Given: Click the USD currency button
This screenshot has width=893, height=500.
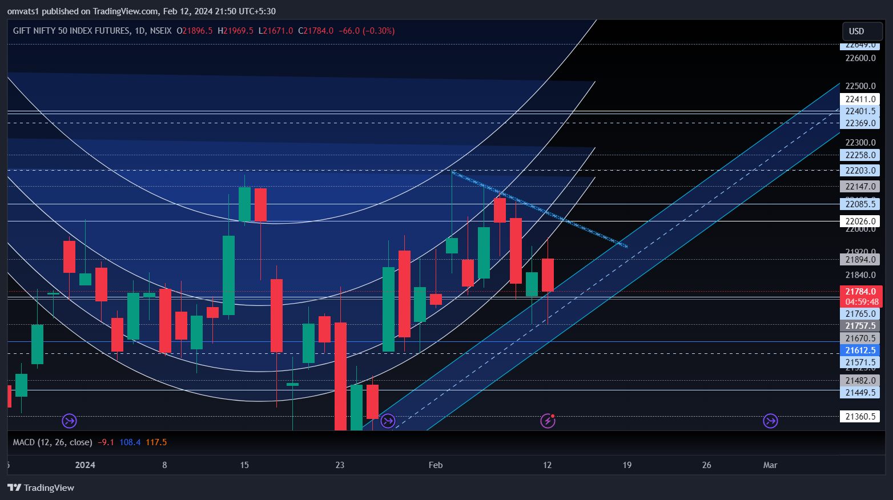Looking at the screenshot, I should tap(862, 31).
